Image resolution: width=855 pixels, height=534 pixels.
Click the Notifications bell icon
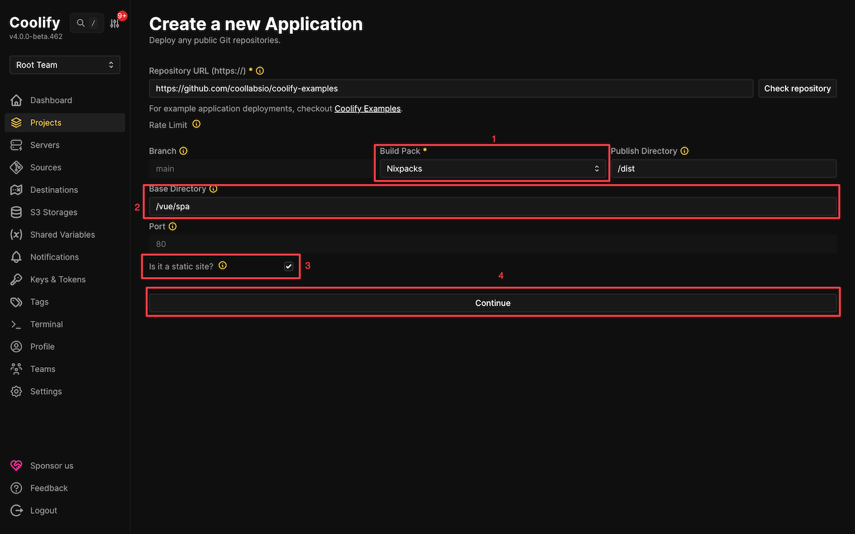click(x=16, y=257)
